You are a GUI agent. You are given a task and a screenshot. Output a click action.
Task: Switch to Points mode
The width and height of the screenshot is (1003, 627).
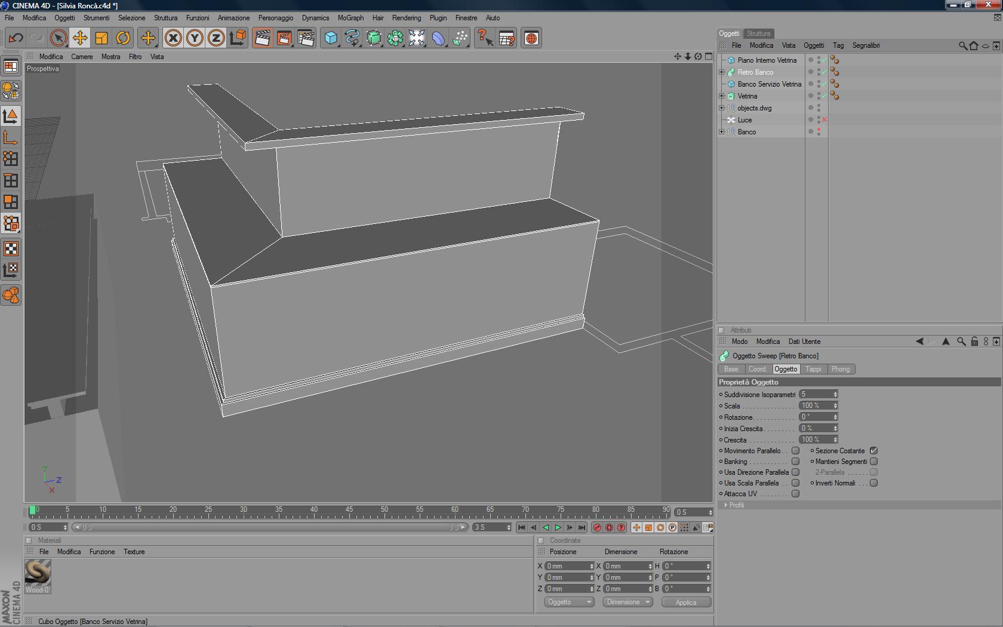coord(11,159)
